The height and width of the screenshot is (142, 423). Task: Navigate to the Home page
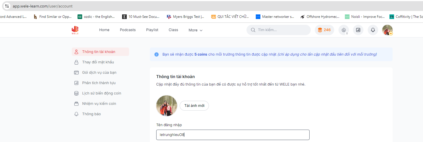[104, 30]
